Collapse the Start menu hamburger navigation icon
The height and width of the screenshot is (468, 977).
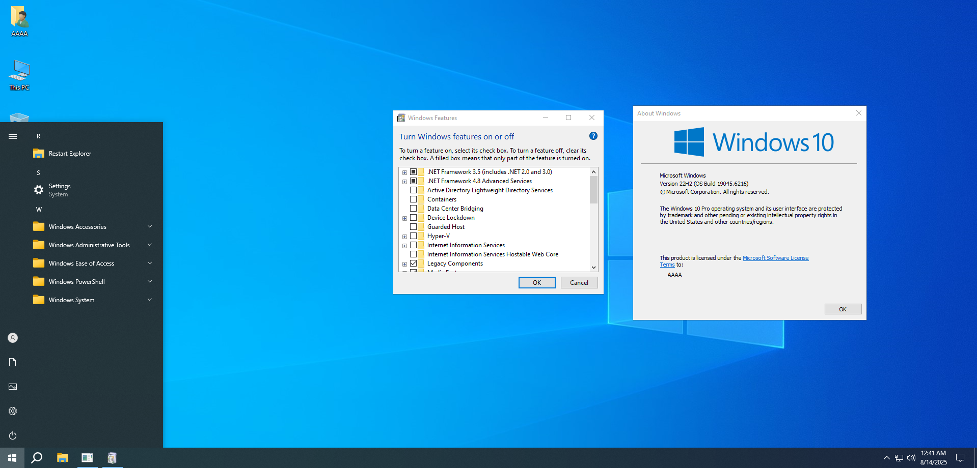pyautogui.click(x=13, y=136)
